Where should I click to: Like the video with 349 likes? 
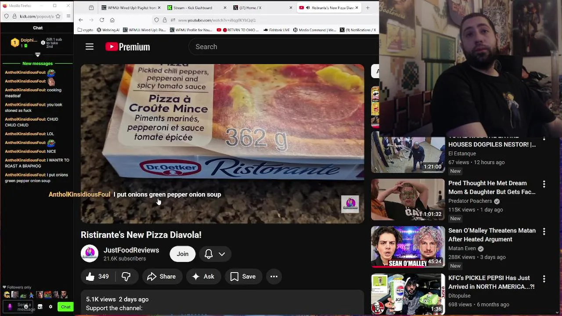tap(98, 276)
